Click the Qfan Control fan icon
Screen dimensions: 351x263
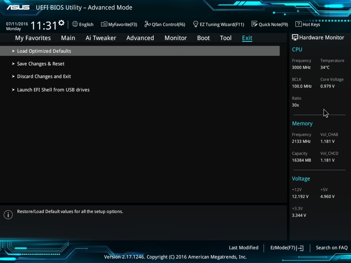147,24
